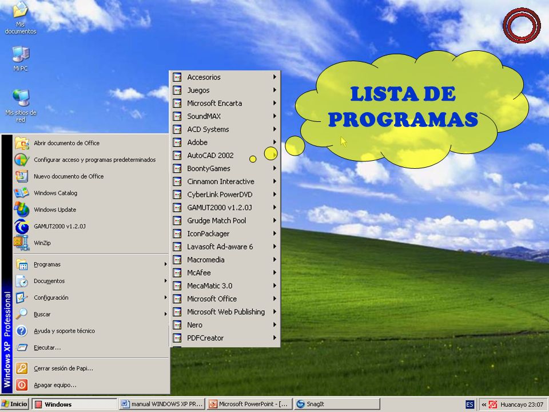Open BoontyGames program group
549x412 pixels.
pyautogui.click(x=225, y=168)
